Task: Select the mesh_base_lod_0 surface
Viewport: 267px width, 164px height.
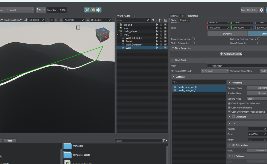Action: pyautogui.click(x=187, y=87)
